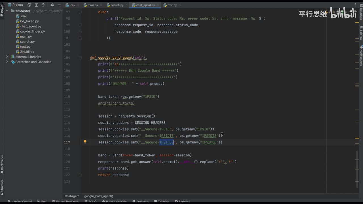Screen dimensions: 363x204
Task: Select cookie_finder.py in project tree
Action: tap(32, 31)
